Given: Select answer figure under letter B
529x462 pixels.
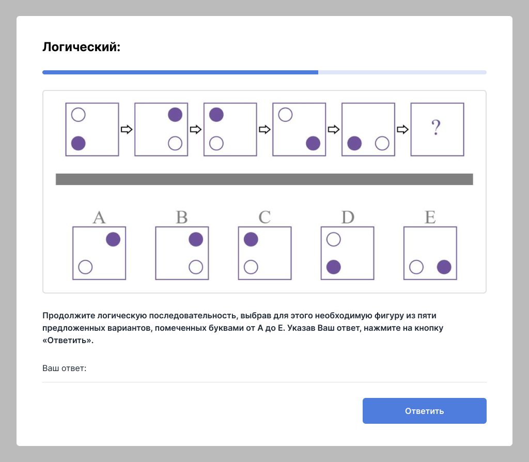Looking at the screenshot, I should tap(182, 253).
